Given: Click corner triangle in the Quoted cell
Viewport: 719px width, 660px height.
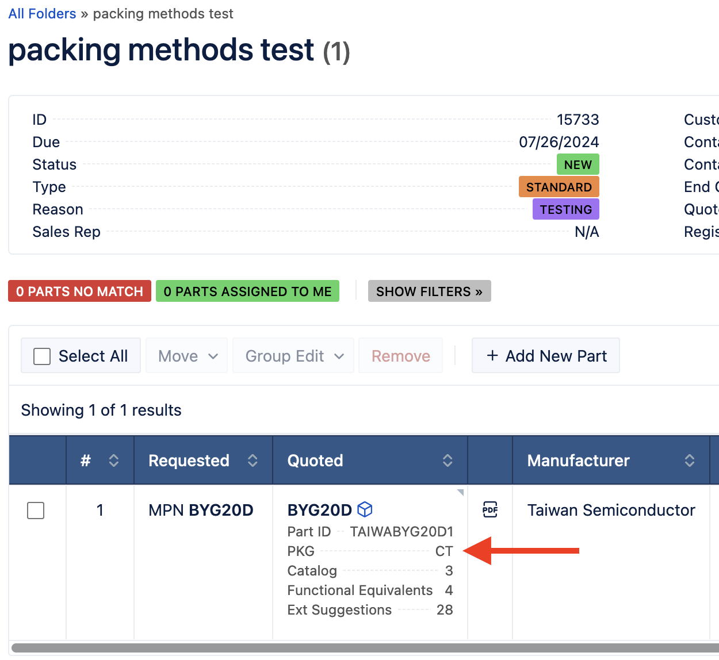Looking at the screenshot, I should tap(460, 492).
